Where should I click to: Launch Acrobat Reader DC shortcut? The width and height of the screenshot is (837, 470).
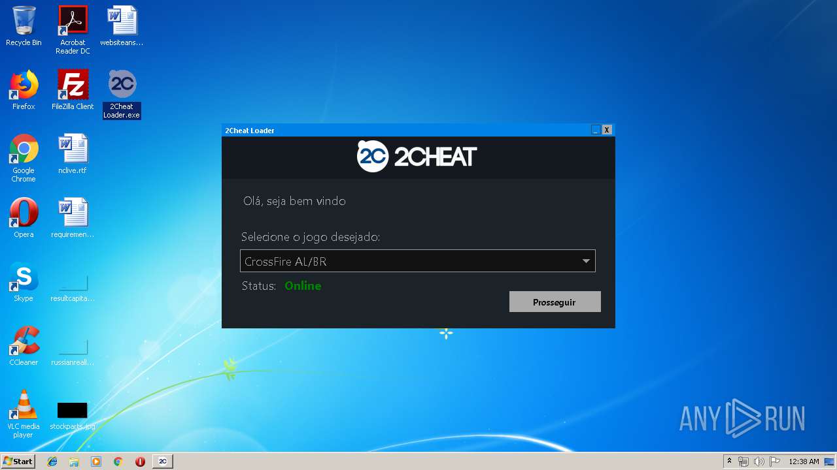(73, 29)
